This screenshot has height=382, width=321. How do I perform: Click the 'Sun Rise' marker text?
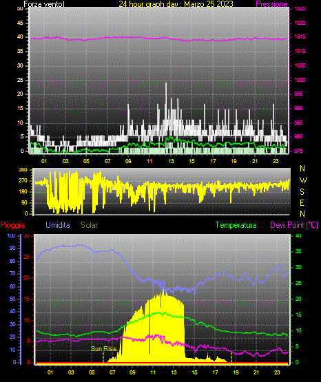tap(103, 349)
